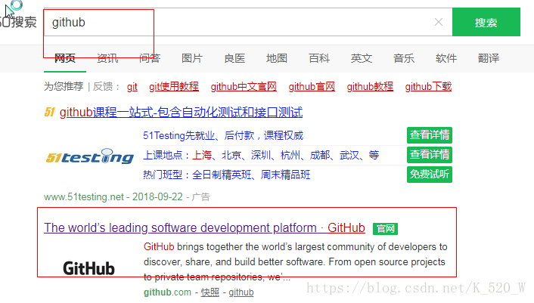Open the 音乐 tab
534x303 pixels.
[404, 58]
